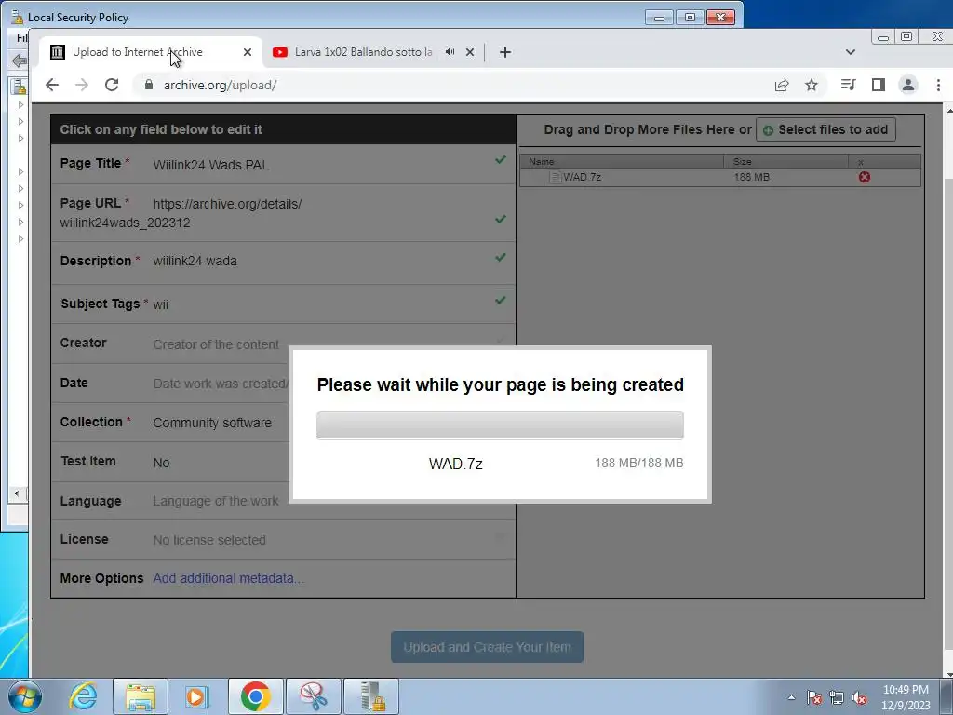Image resolution: width=953 pixels, height=715 pixels.
Task: Open Snipping Tool from taskbar
Action: tap(313, 696)
